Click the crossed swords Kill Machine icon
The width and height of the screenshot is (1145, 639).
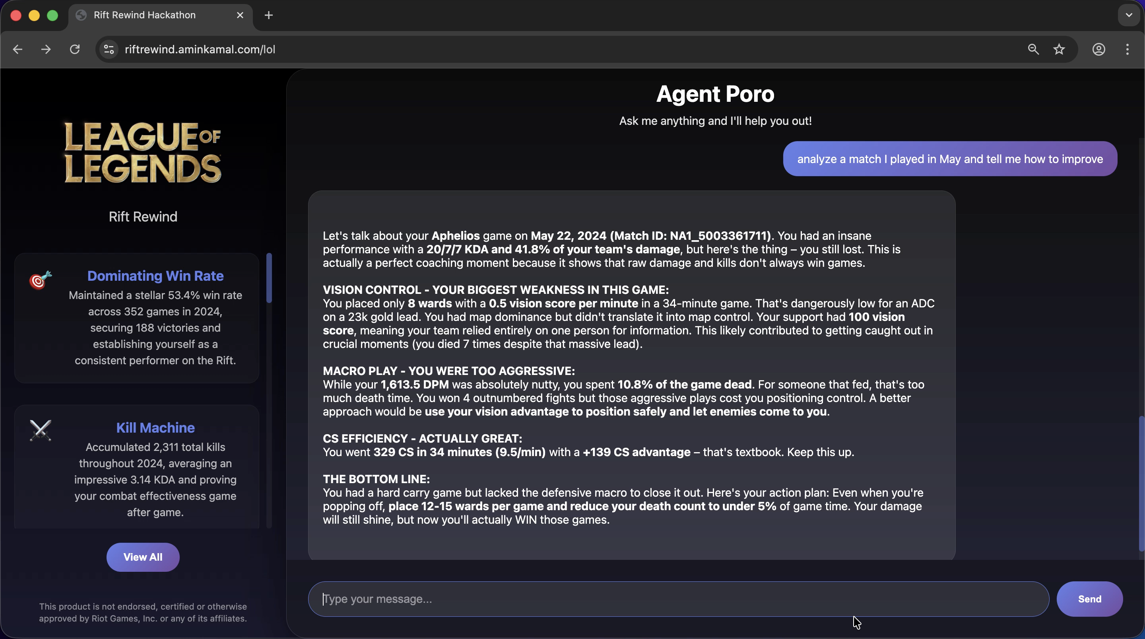(x=41, y=430)
